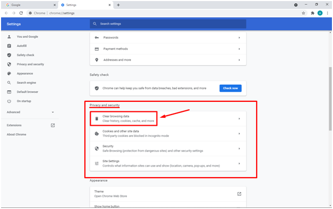Click the bookmark star icon in address bar
333x209 pixels.
pyautogui.click(x=303, y=13)
